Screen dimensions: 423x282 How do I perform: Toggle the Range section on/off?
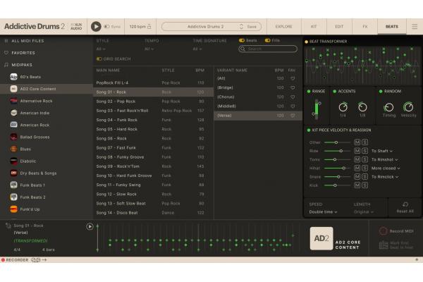point(309,92)
